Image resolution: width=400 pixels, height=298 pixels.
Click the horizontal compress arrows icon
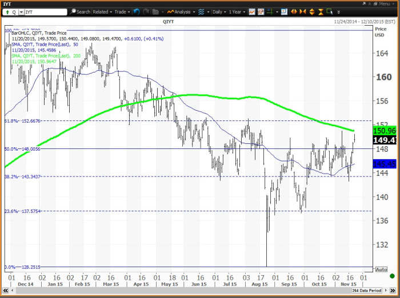303,11
